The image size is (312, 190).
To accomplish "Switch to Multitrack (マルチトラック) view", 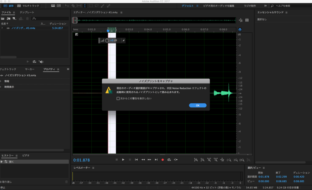I will pyautogui.click(x=28, y=5).
